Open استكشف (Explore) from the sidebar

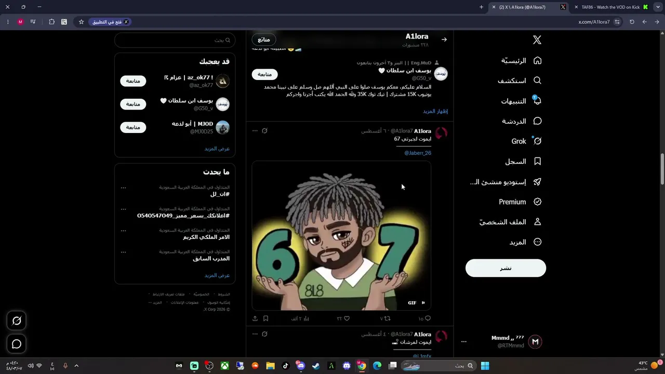pos(520,81)
